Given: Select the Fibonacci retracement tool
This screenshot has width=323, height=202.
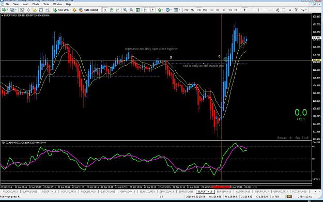Looking at the screenshot, I should click(x=284, y=10).
